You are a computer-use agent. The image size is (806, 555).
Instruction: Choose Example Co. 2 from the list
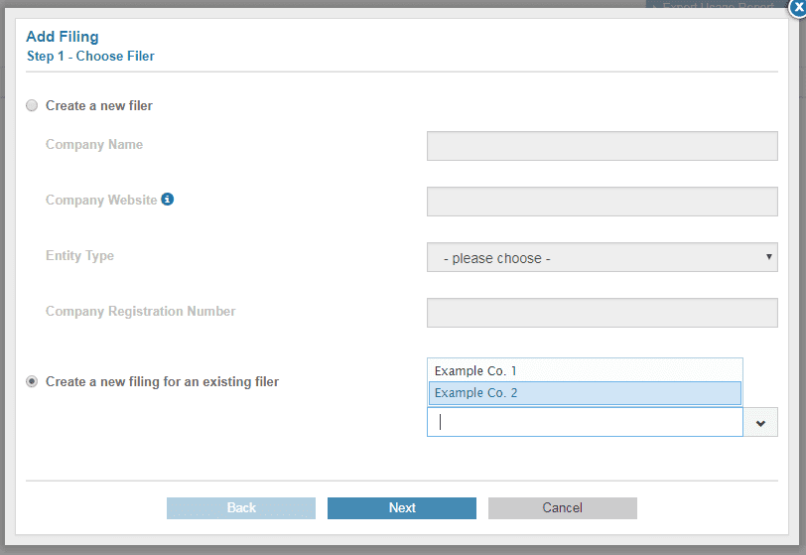585,393
